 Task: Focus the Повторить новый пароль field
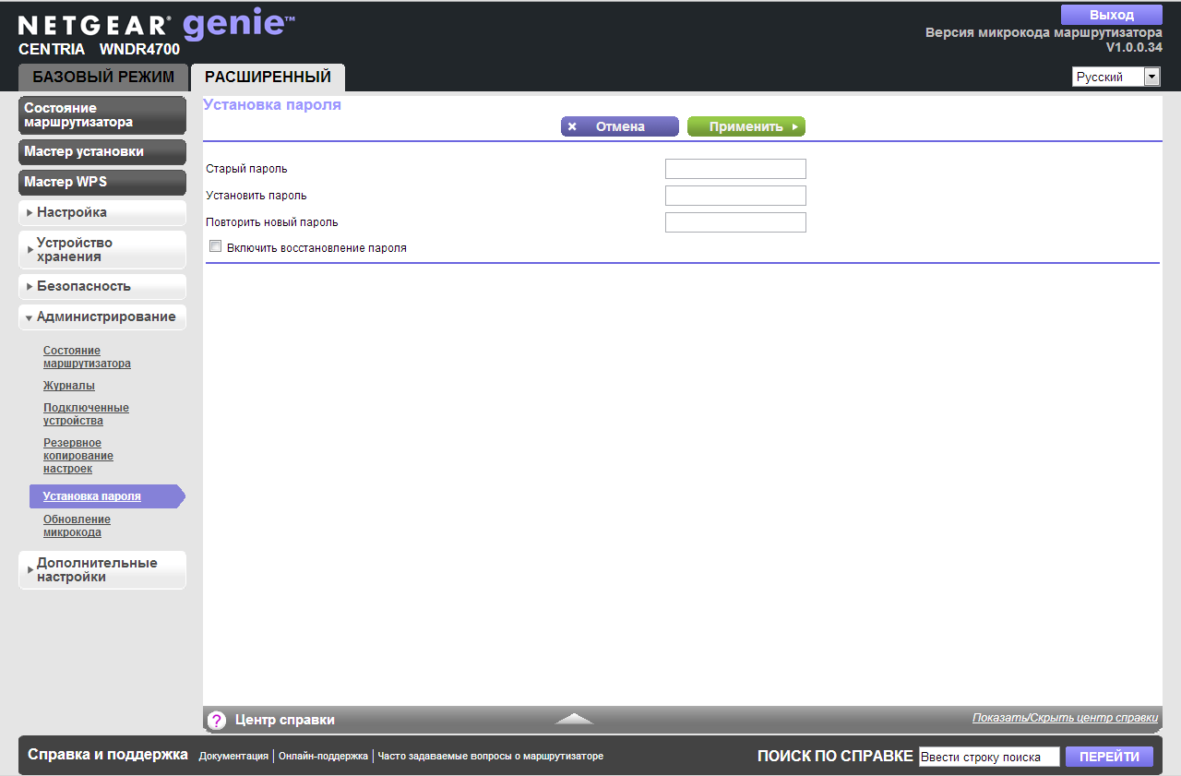[735, 222]
